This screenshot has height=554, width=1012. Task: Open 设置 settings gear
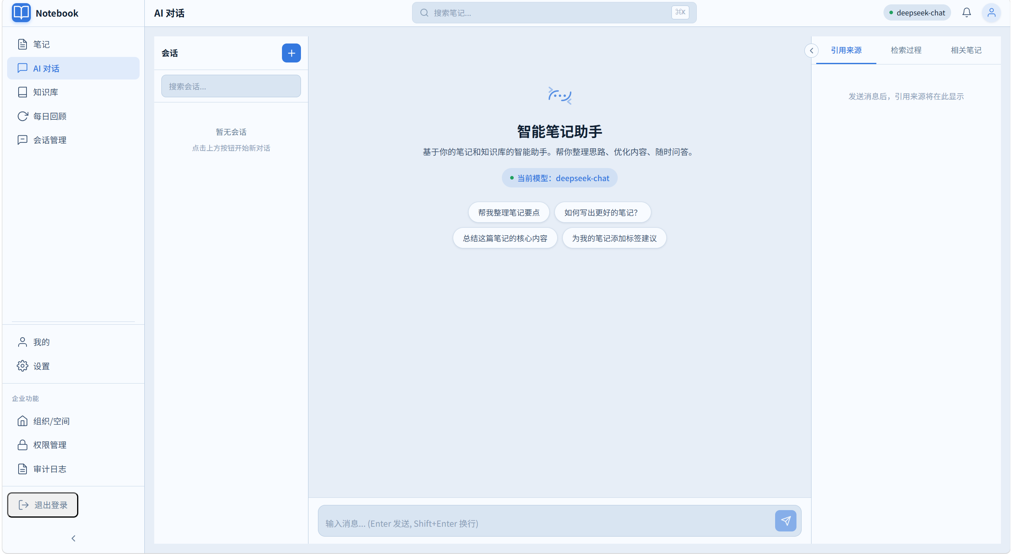click(x=73, y=366)
